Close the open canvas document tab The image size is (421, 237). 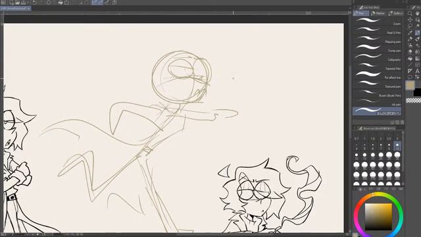tap(29, 9)
